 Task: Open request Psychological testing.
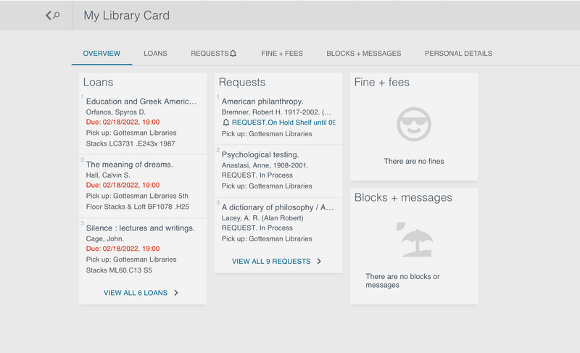click(x=260, y=154)
